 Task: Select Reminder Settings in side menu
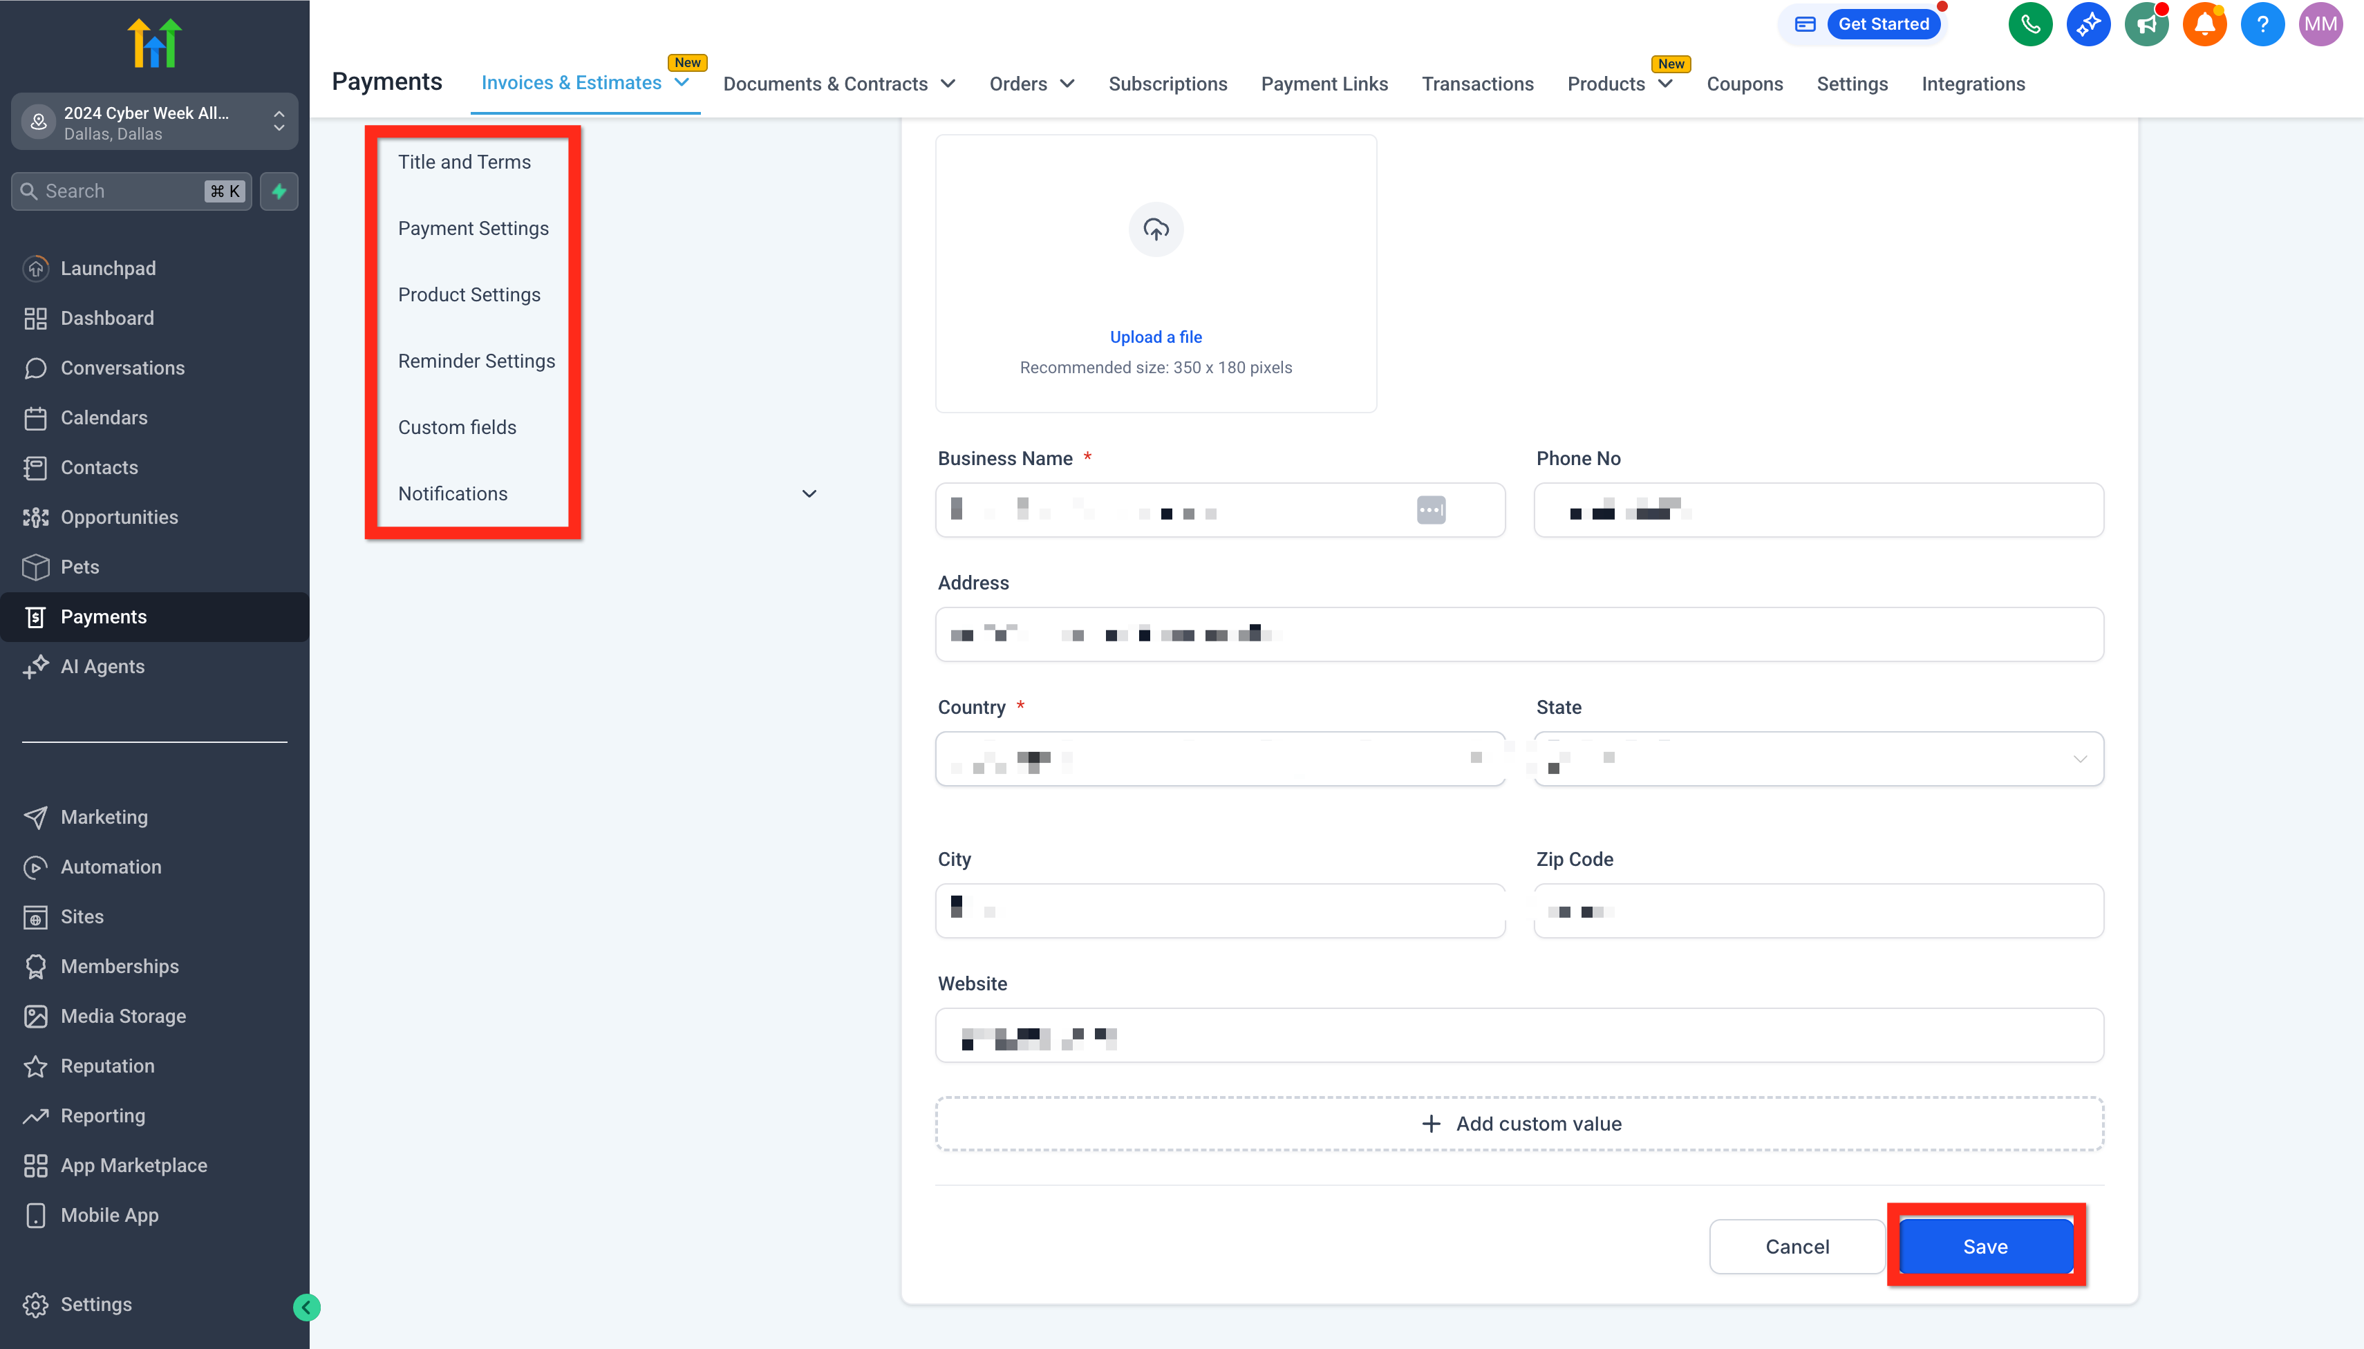(x=476, y=361)
